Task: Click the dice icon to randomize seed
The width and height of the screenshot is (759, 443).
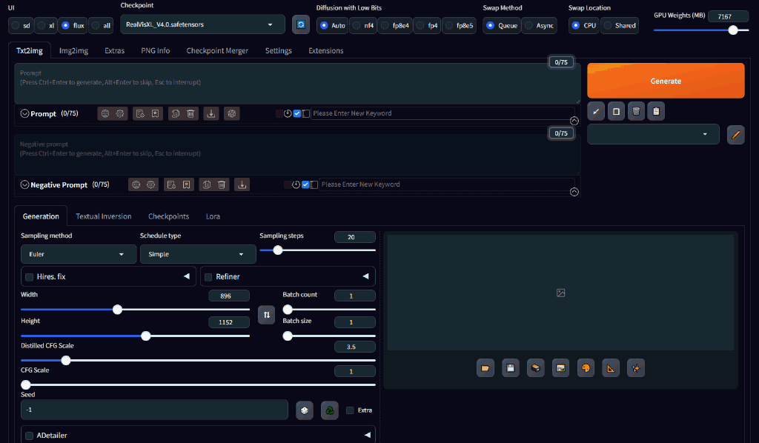Action: [x=305, y=410]
